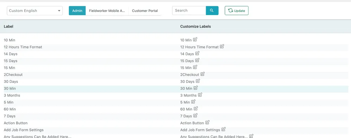Screen dimensions: 351x138
Task: Edit the '60 Min' custom label
Action: [196, 109]
